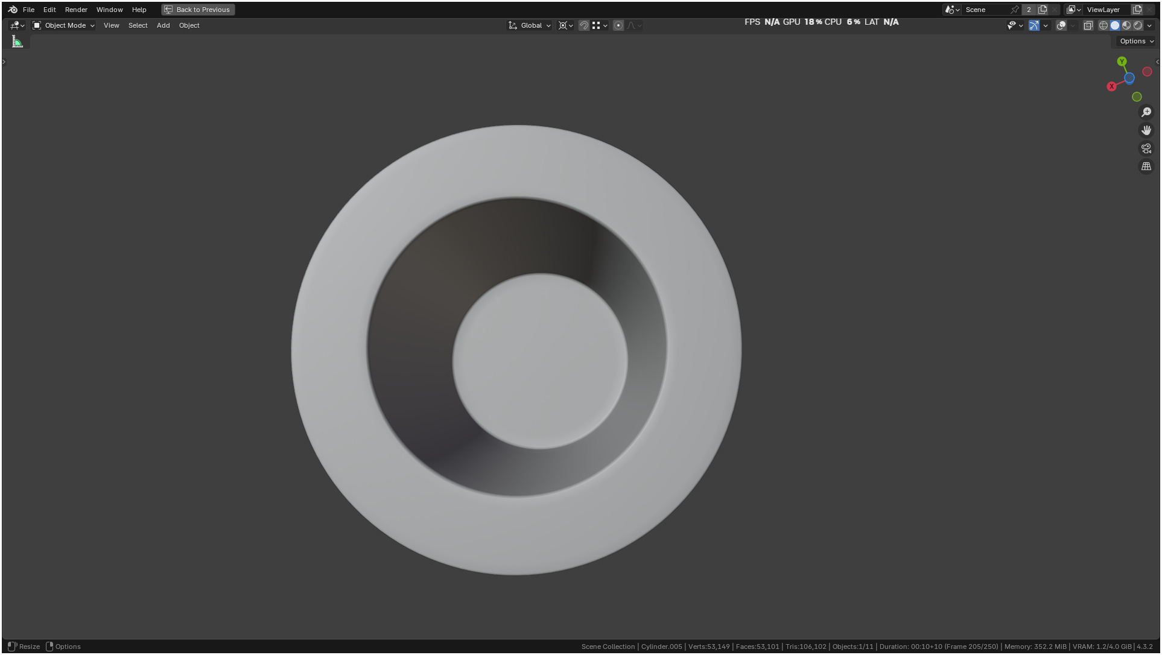Toggle camera view icon

click(1146, 148)
